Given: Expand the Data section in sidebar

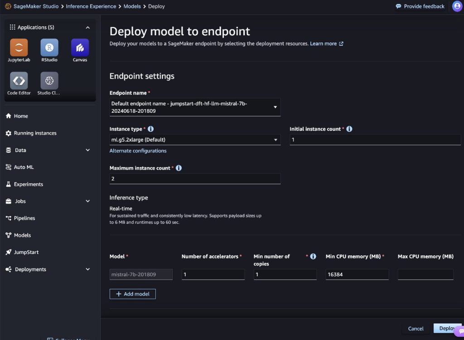Looking at the screenshot, I should [x=87, y=150].
